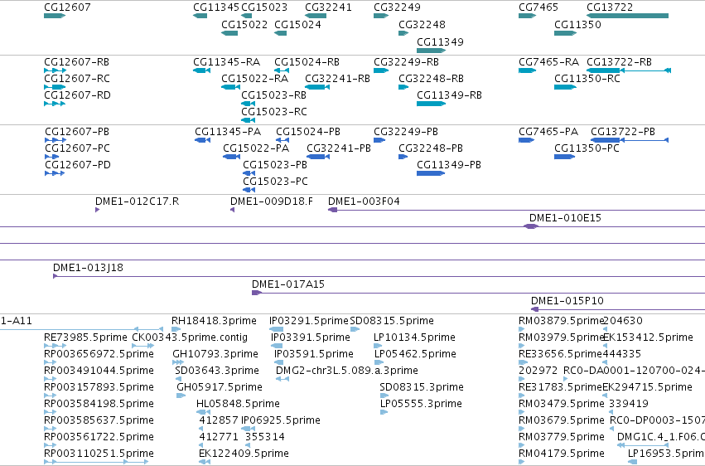705x466 pixels.
Task: Open transcript CG15023-RB
Action: point(274,95)
